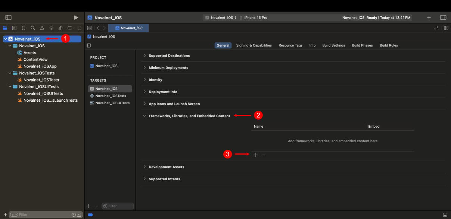This screenshot has width=451, height=219.
Task: Open the Find navigator magnifier icon
Action: point(33,28)
